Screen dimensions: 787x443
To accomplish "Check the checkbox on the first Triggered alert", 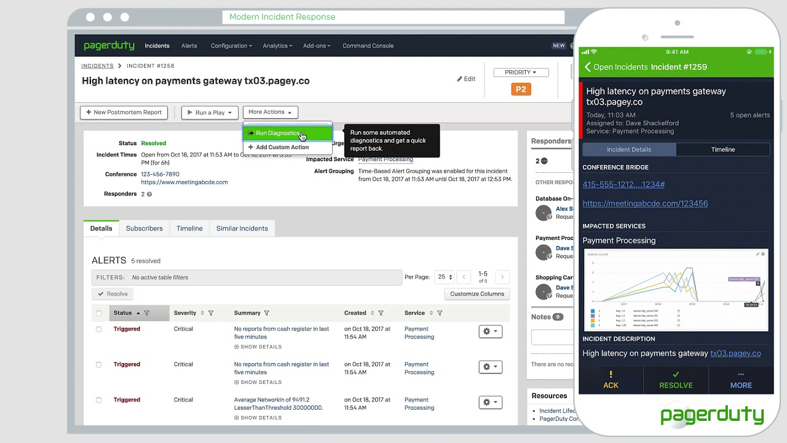I will click(98, 329).
